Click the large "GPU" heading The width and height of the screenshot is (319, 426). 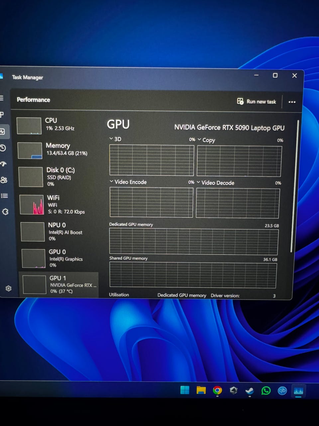(x=118, y=124)
